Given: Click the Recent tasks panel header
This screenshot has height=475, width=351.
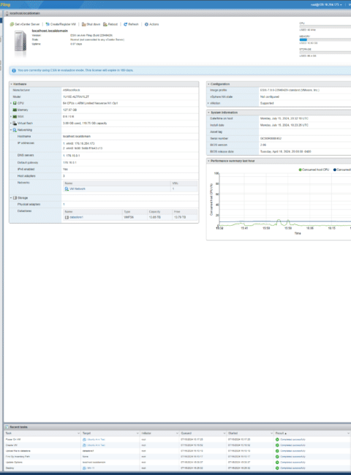Looking at the screenshot, I should click(177, 427).
